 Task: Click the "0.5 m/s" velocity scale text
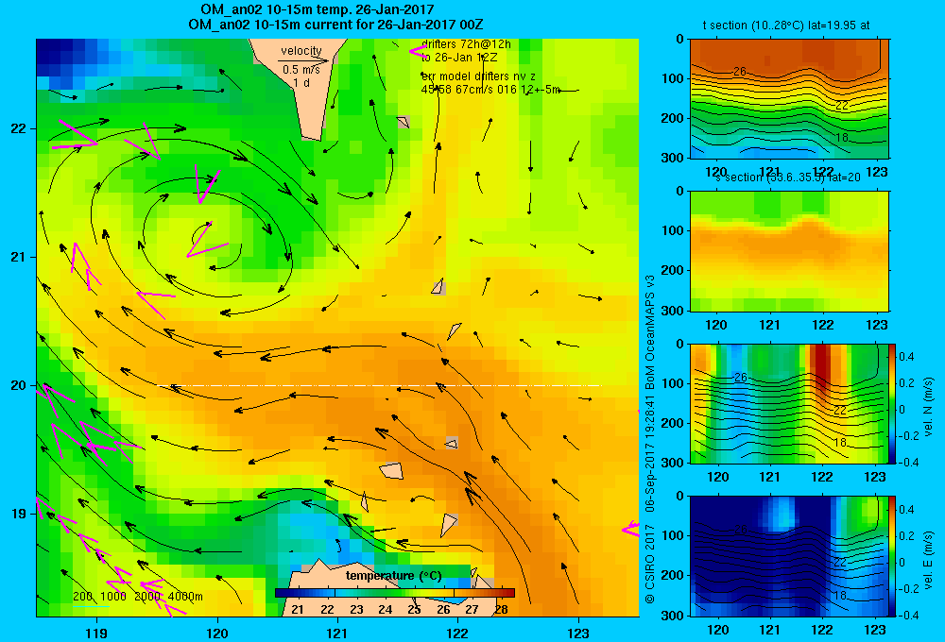pyautogui.click(x=301, y=70)
